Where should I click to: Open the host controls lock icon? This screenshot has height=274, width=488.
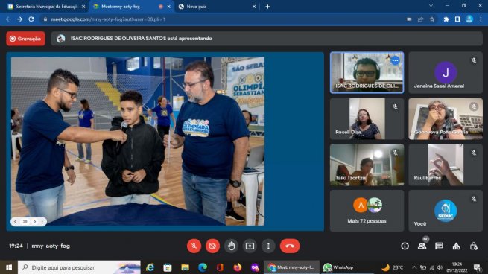473,246
